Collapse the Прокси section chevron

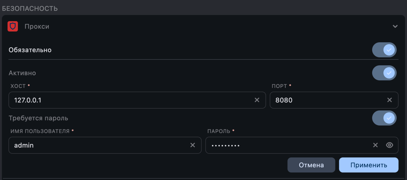coord(395,27)
